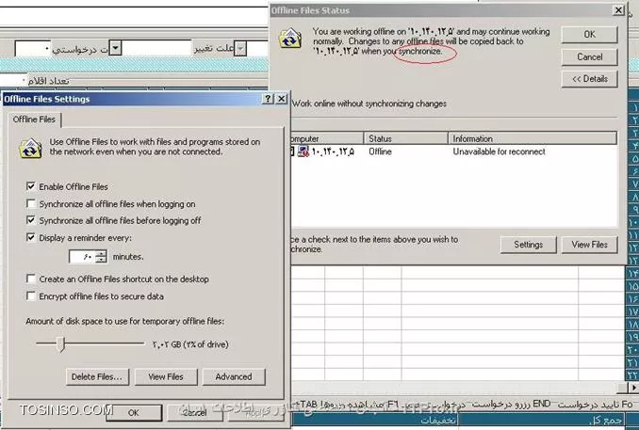This screenshot has height=430, width=639.
Task: Close the Offline Files Status dialog
Action: (x=618, y=10)
